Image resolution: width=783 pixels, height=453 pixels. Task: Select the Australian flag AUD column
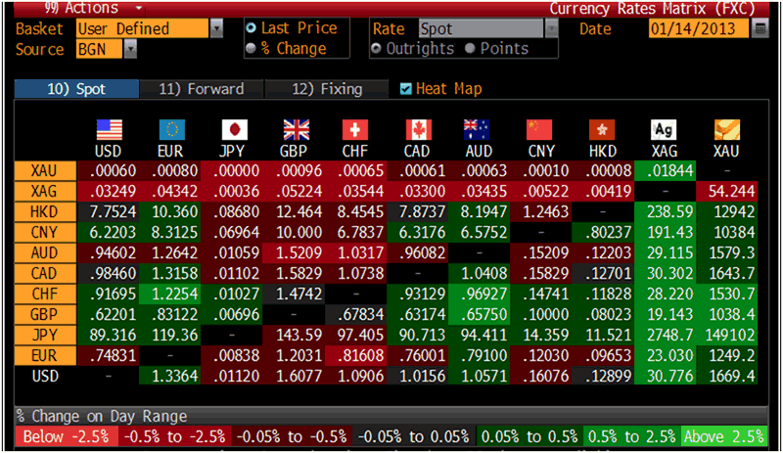click(478, 130)
